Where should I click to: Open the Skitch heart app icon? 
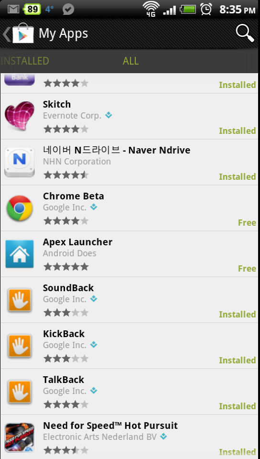click(19, 116)
